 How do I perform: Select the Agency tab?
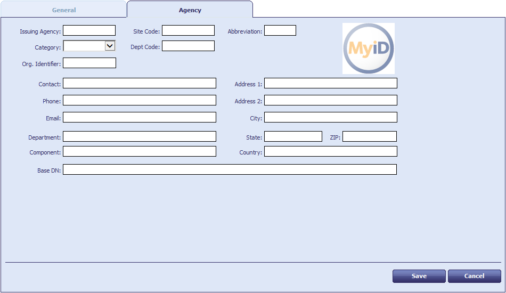pyautogui.click(x=190, y=10)
